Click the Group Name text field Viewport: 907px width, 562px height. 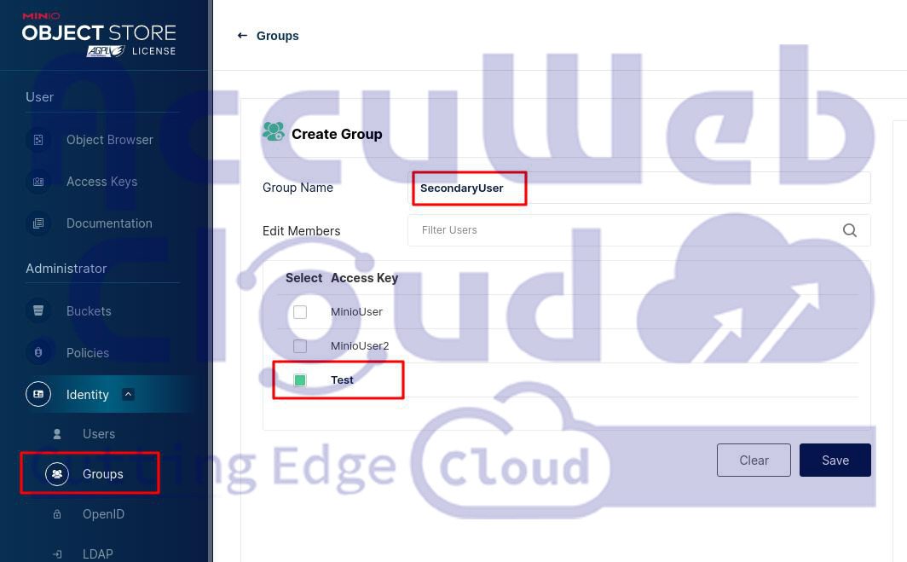639,188
